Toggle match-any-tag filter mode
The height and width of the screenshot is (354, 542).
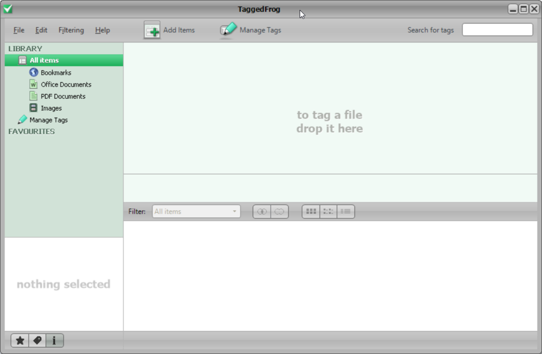(x=279, y=211)
